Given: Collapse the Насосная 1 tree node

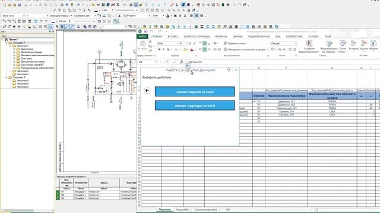Looking at the screenshot, I should [x=11, y=46].
